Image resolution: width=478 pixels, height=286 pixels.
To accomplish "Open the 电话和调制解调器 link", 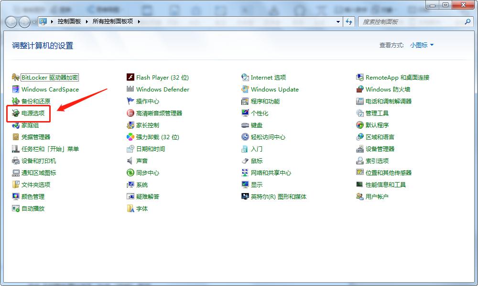I will coord(389,101).
